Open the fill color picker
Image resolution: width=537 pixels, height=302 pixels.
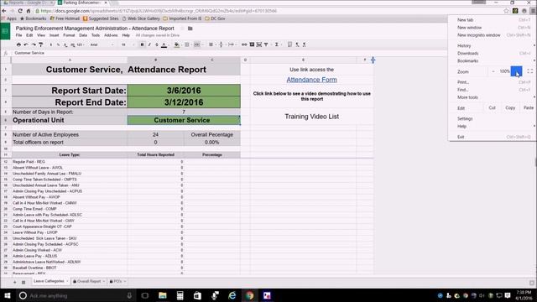click(177, 44)
